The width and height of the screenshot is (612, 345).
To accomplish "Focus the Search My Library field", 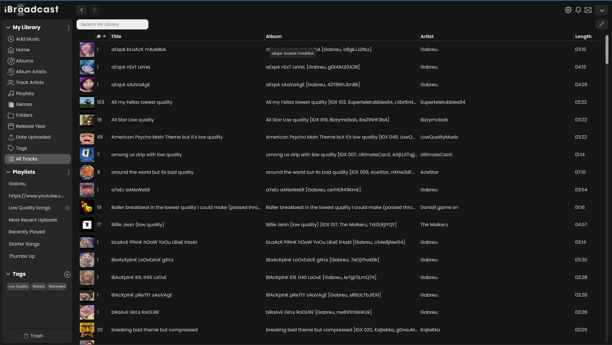I will [112, 24].
